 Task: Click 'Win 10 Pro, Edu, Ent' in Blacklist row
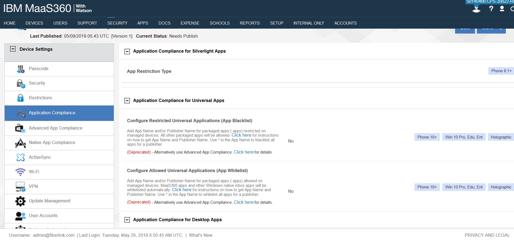[x=464, y=137]
